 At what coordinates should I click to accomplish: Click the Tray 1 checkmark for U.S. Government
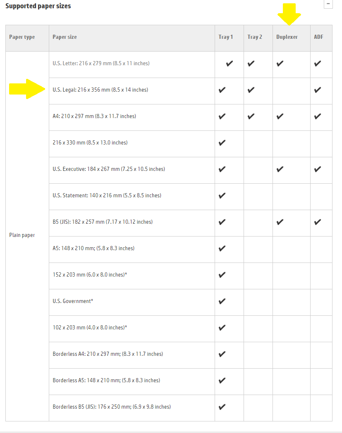pyautogui.click(x=222, y=301)
